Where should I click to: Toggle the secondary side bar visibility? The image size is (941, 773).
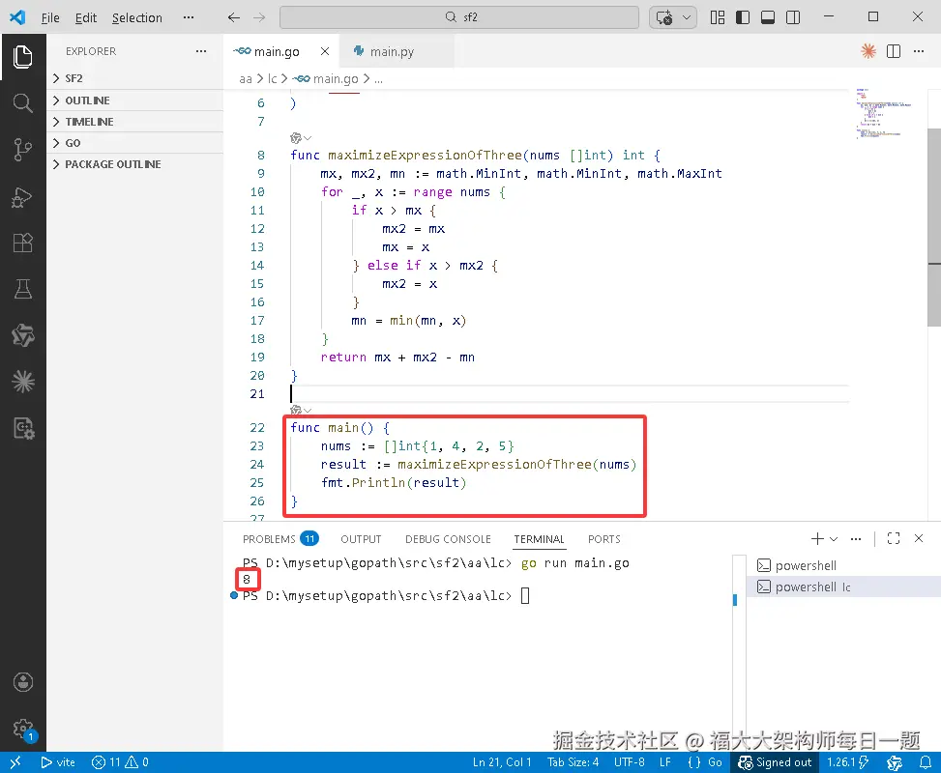(793, 17)
